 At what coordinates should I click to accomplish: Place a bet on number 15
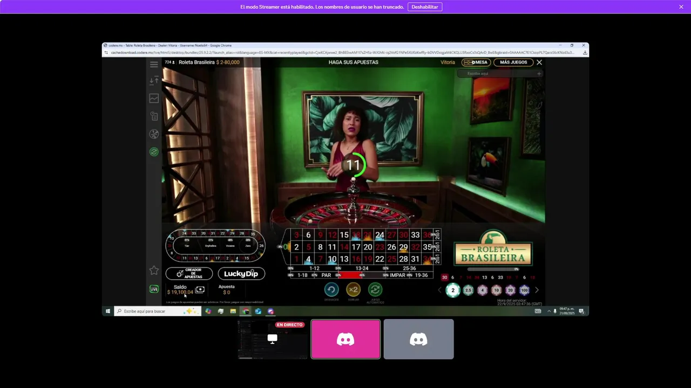pos(344,235)
